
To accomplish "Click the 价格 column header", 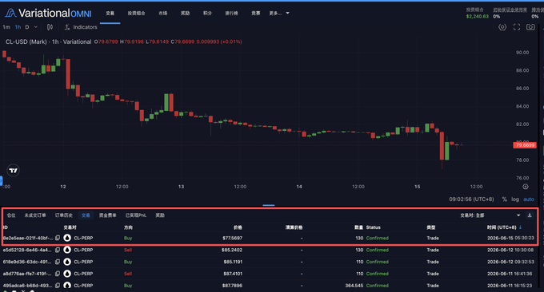I will click(x=238, y=227).
